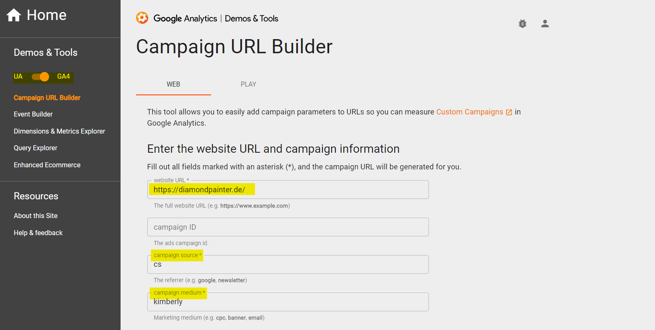This screenshot has height=330, width=655.
Task: Click the Google Analytics logo icon
Action: [x=142, y=18]
